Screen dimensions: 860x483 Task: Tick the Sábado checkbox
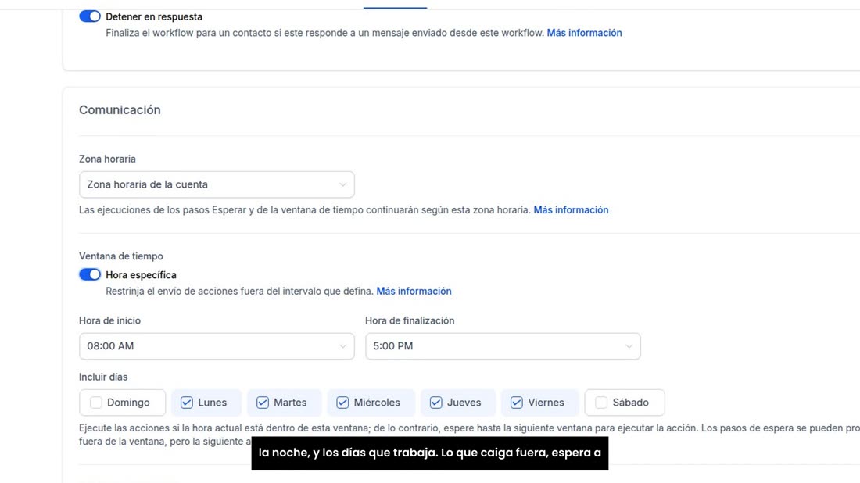[601, 402]
